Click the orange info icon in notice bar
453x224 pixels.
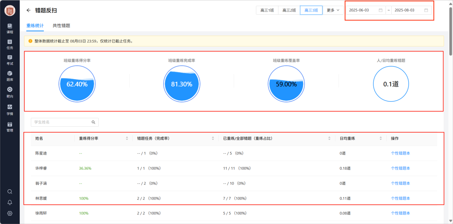(30, 41)
